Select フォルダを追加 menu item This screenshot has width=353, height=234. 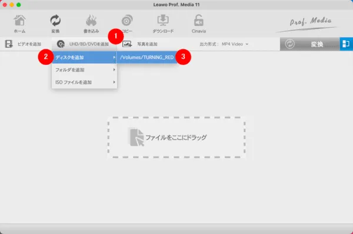point(84,70)
